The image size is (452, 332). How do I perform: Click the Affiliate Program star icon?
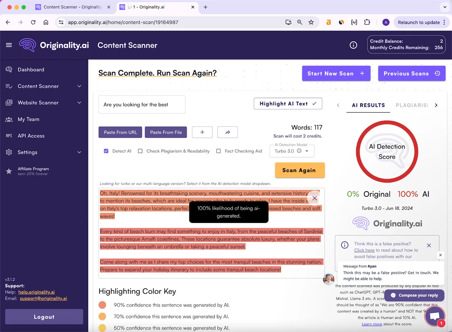tap(9, 171)
